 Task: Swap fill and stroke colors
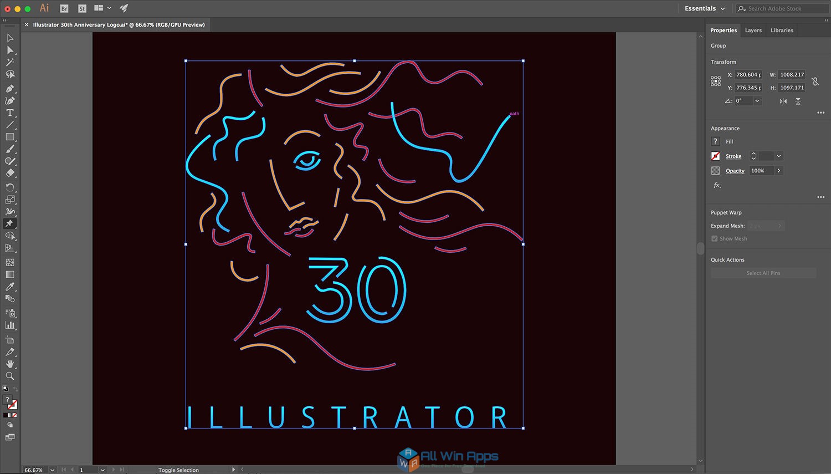16,389
